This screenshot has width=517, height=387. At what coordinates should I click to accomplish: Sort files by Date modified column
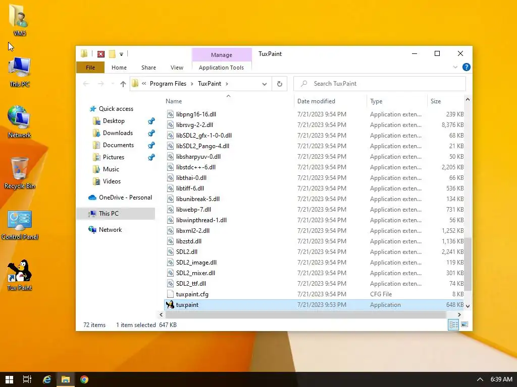(330, 101)
